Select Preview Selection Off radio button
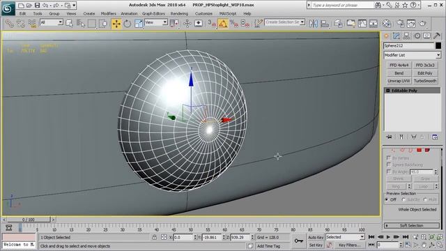This screenshot has height=251, width=446. pos(387,199)
